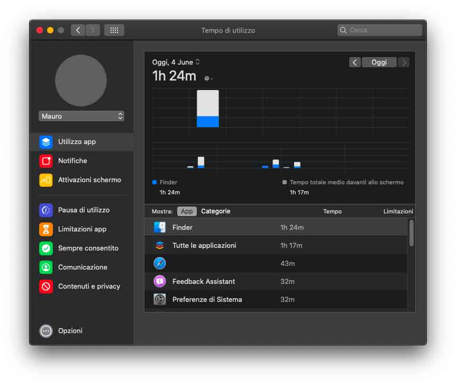The height and width of the screenshot is (384, 456).
Task: Click the 1h 24m total heading
Action: point(174,76)
